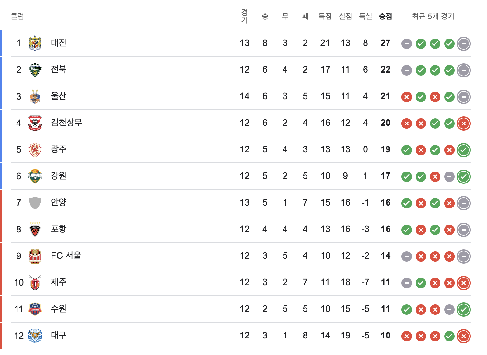Click the FC 서울 club logo
Image resolution: width=487 pixels, height=355 pixels.
tap(35, 256)
